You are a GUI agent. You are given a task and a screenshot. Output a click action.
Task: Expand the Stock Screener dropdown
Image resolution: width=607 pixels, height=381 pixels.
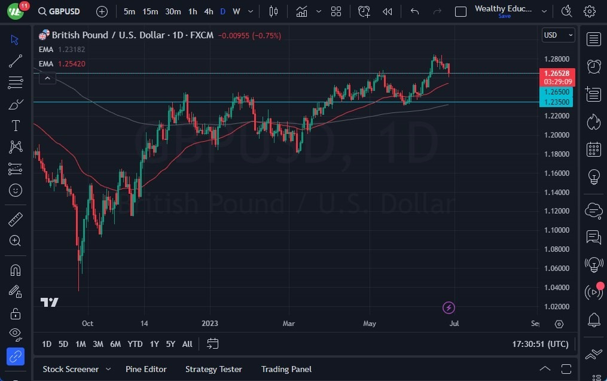point(108,369)
